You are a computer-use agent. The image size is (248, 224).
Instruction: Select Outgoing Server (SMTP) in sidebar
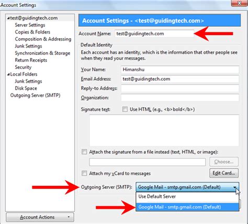pos(35,95)
